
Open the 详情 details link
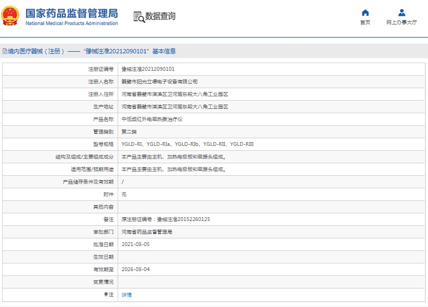pyautogui.click(x=126, y=294)
